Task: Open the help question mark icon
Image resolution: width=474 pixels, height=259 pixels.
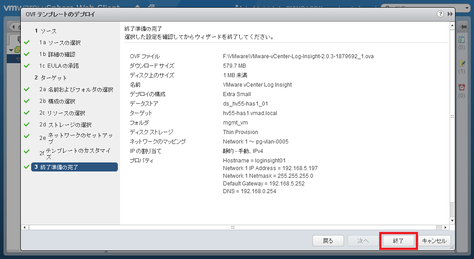Action: click(x=441, y=14)
